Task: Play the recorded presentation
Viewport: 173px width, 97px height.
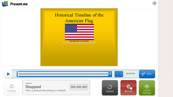Action: point(8,74)
